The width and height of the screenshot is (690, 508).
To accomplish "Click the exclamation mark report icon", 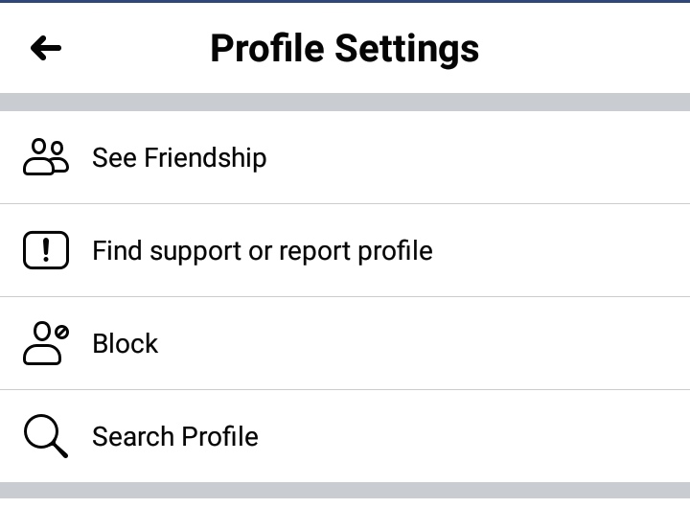I will coord(46,250).
